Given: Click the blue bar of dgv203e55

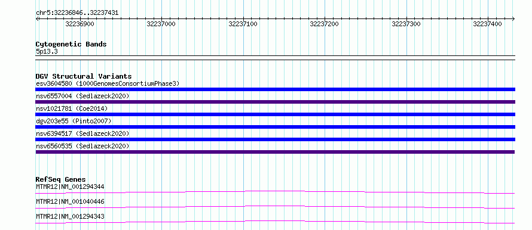Looking at the screenshot, I should 275,127.
